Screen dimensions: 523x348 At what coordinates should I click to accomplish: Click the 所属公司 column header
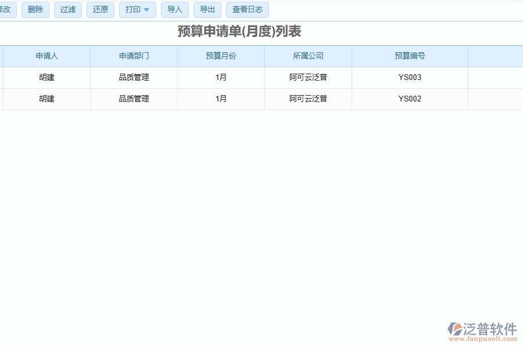coord(308,56)
